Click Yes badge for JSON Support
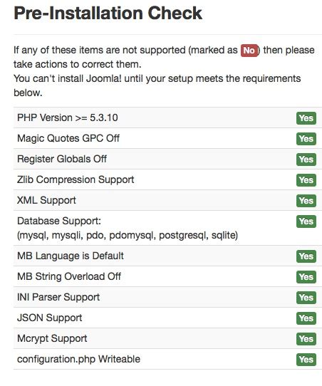This screenshot has height=386, width=322. pyautogui.click(x=306, y=318)
